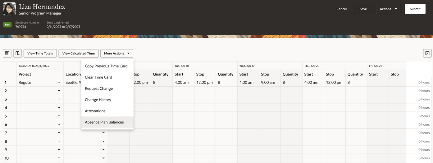Viewport: 433px width, 163px height.
Task: Click the Thu, Apr 20 Quantity cell in row 1
Action: coord(356,83)
